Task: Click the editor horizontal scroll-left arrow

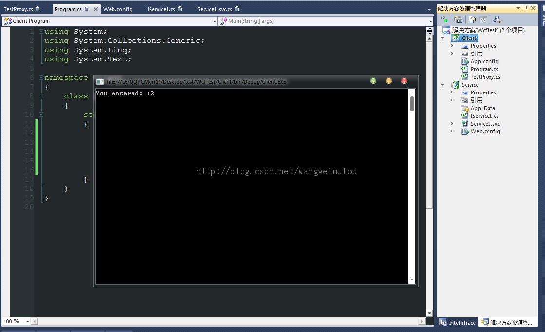Action: (35, 322)
